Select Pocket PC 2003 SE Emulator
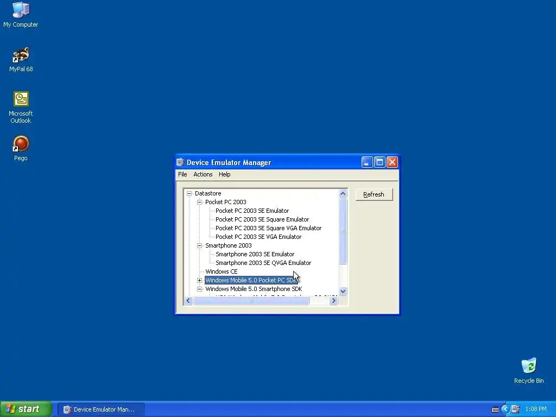556x417 pixels. pyautogui.click(x=252, y=211)
